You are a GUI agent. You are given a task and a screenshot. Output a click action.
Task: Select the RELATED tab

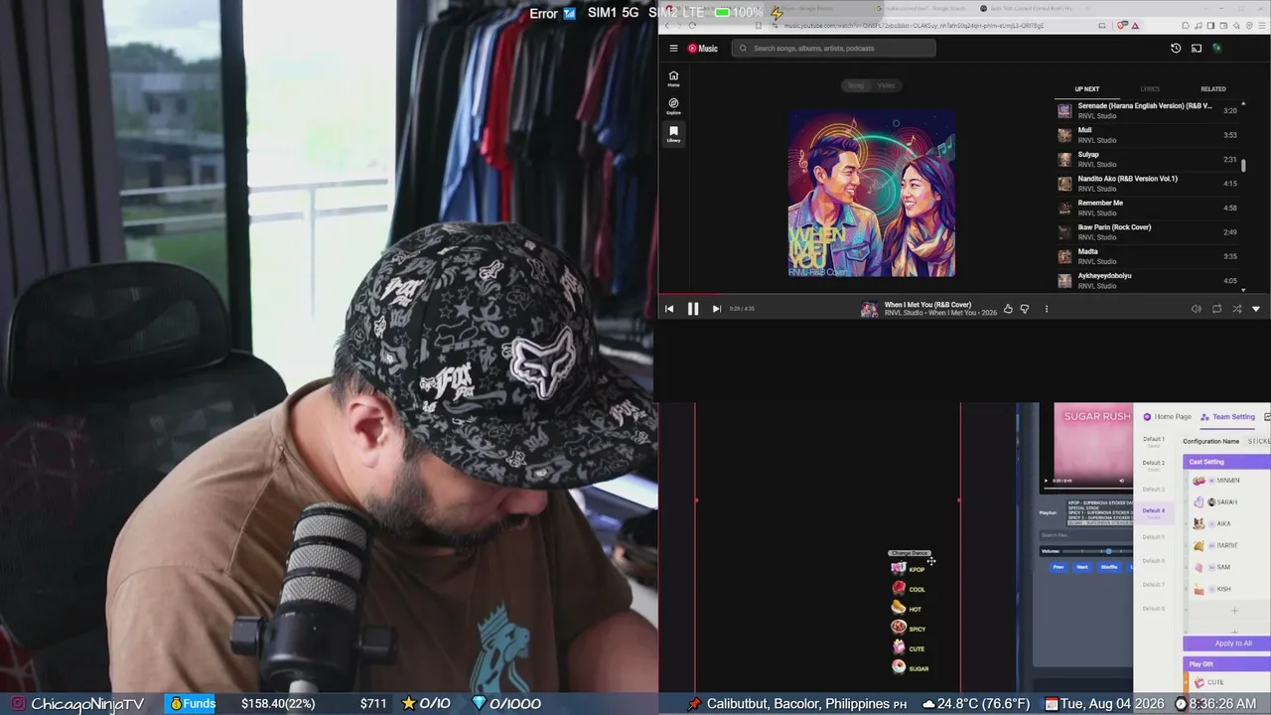1212,89
